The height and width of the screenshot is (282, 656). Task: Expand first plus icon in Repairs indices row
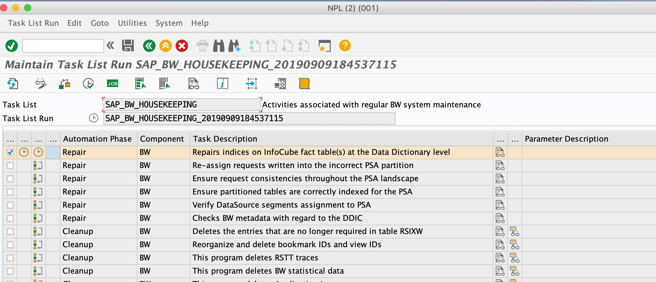coord(24,152)
